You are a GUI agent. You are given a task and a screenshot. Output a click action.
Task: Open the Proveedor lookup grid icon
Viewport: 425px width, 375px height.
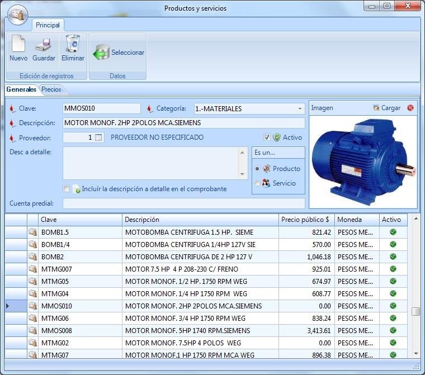pyautogui.click(x=98, y=137)
